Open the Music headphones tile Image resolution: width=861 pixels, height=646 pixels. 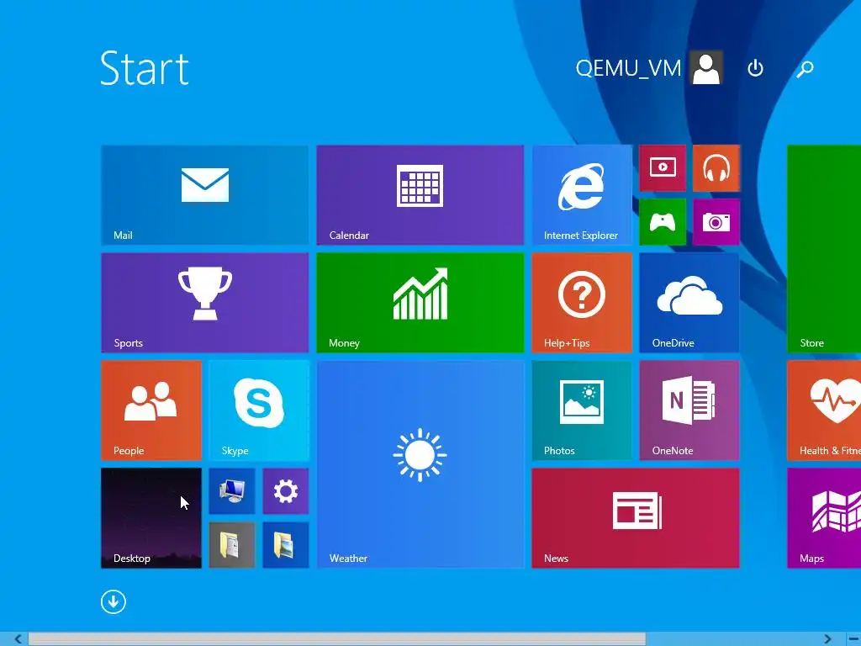(x=716, y=168)
